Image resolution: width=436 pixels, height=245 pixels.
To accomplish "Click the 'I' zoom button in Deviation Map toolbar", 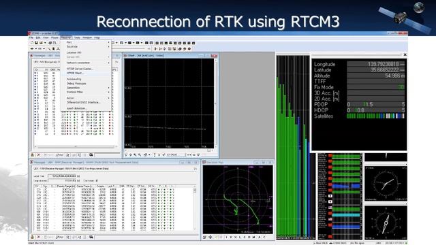I will click(226, 237).
